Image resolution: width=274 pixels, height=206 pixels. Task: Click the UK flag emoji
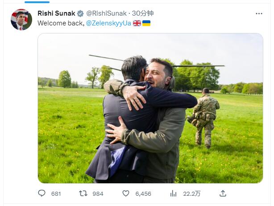(x=137, y=23)
